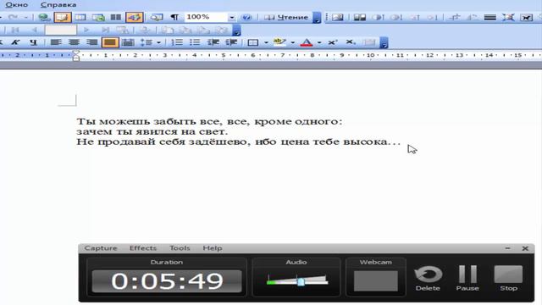This screenshot has width=542, height=305.
Task: Click the red font color icon
Action: pos(307,42)
